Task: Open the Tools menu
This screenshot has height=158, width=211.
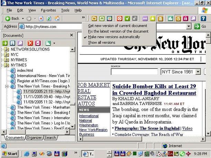Action: point(65,10)
